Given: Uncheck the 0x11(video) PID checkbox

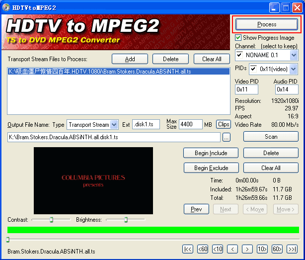Looking at the screenshot, I should point(253,69).
